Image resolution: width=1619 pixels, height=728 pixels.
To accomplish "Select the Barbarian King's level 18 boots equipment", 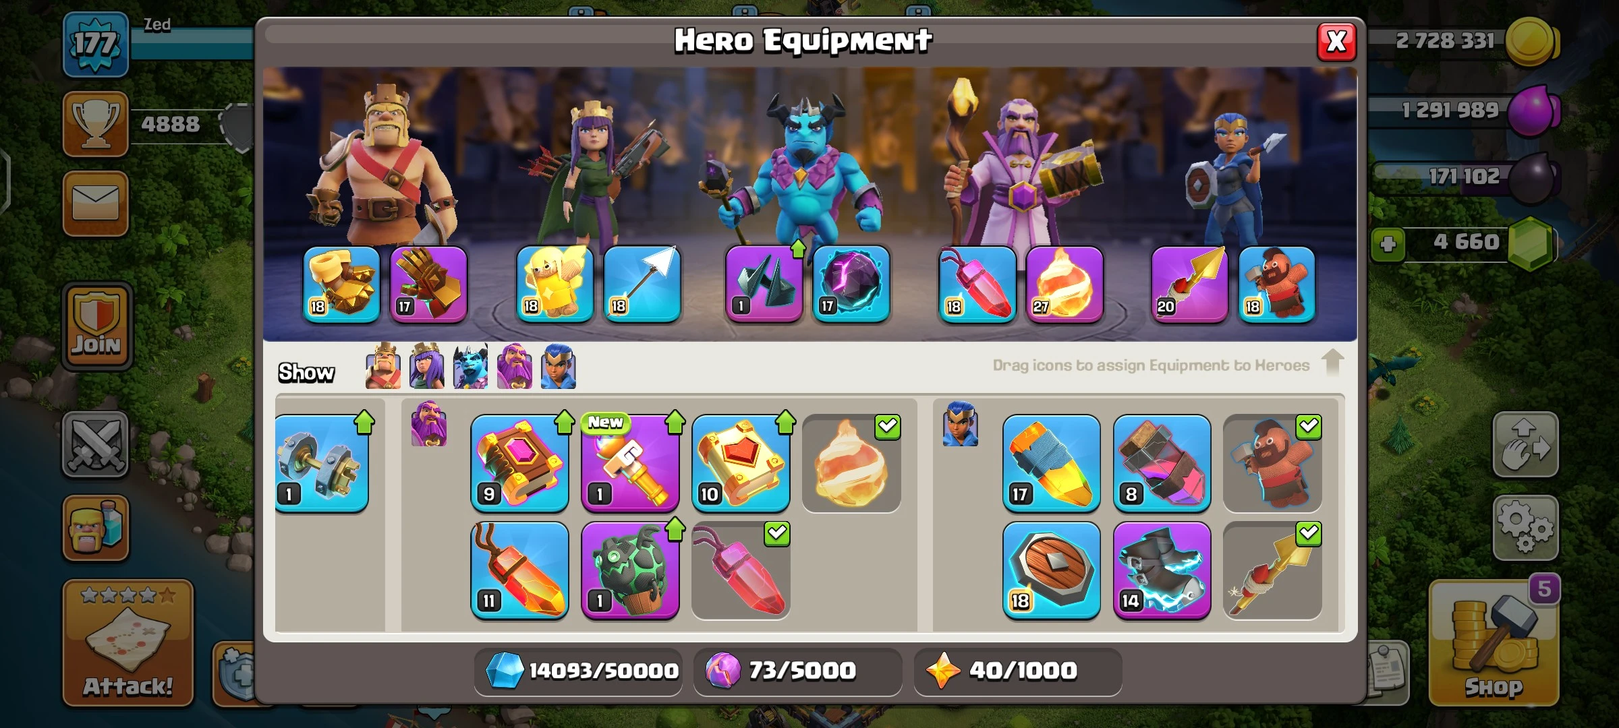I will point(341,284).
